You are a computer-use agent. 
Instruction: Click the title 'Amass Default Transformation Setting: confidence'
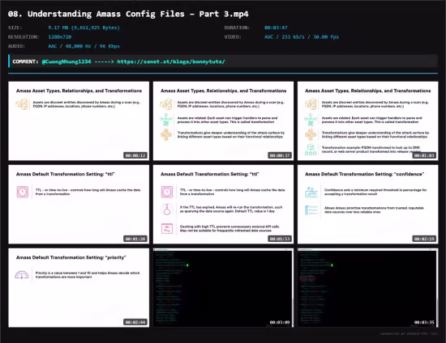click(x=364, y=174)
